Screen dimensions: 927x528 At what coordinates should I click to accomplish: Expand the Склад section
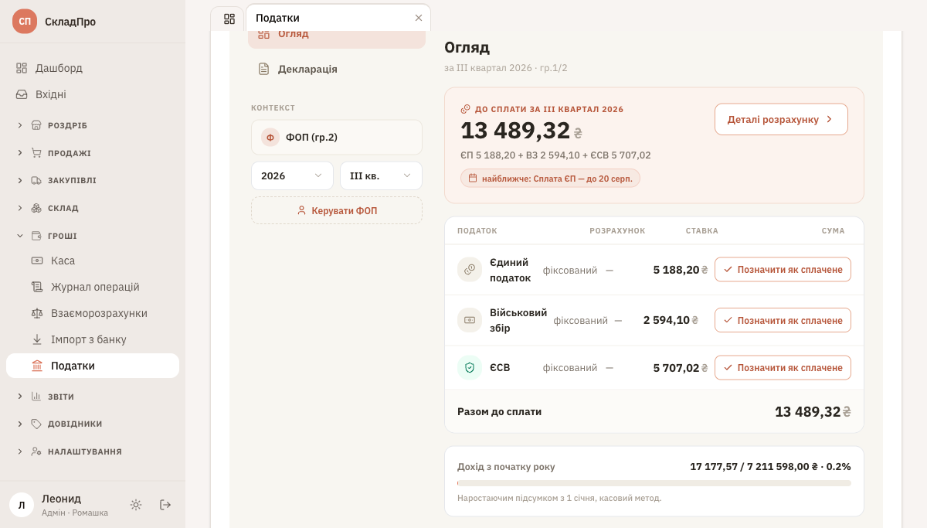(x=93, y=208)
